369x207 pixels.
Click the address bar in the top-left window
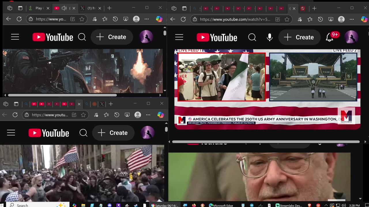(51, 19)
